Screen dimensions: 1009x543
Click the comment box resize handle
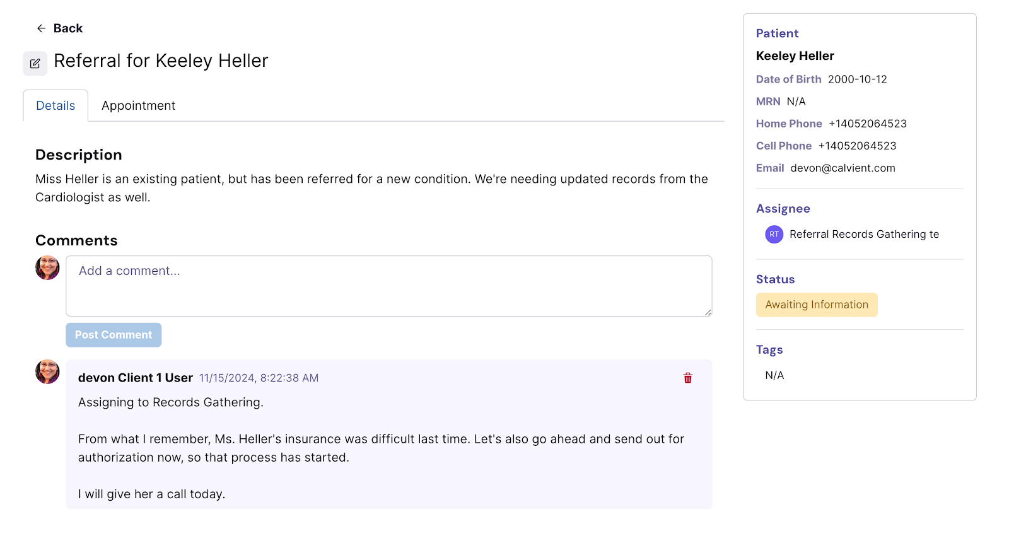[708, 312]
